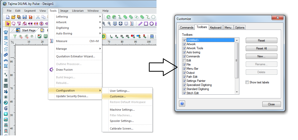The image size is (298, 140).
Task: Toggle the File toolbar checkbox
Action: pyautogui.click(x=184, y=65)
